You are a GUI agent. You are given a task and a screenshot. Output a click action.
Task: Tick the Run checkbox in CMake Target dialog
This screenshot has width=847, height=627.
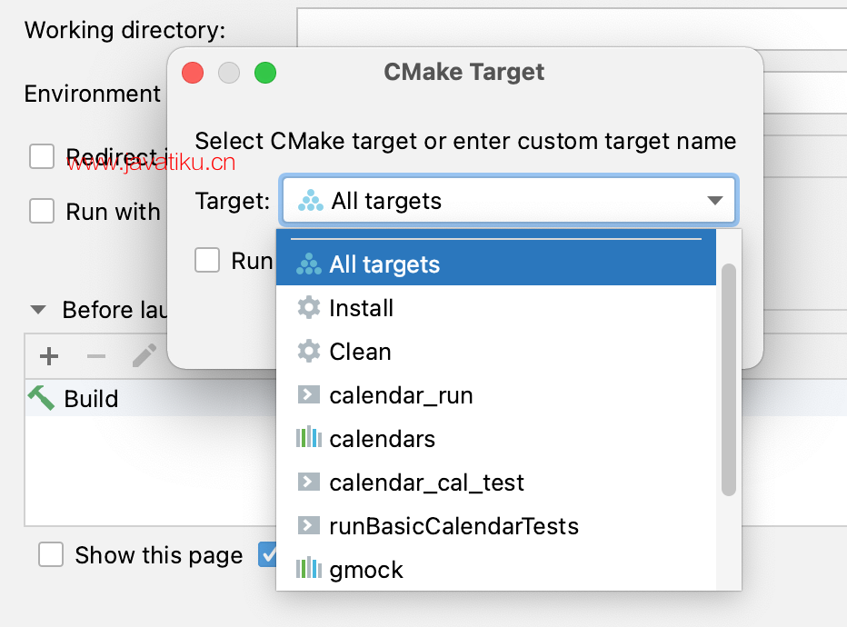point(207,260)
